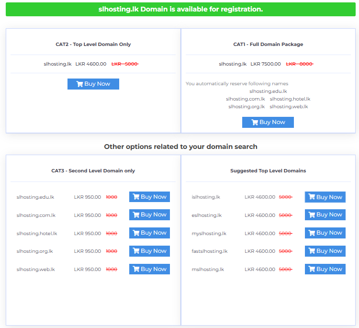Buy slhosting.edu.lk second level domain
The image size is (359, 328).
click(149, 197)
